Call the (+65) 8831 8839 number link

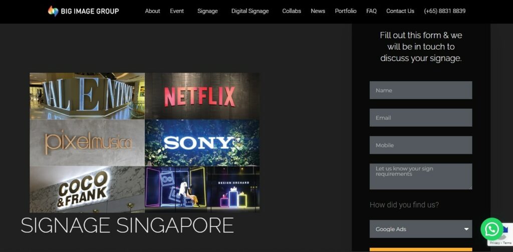click(445, 11)
